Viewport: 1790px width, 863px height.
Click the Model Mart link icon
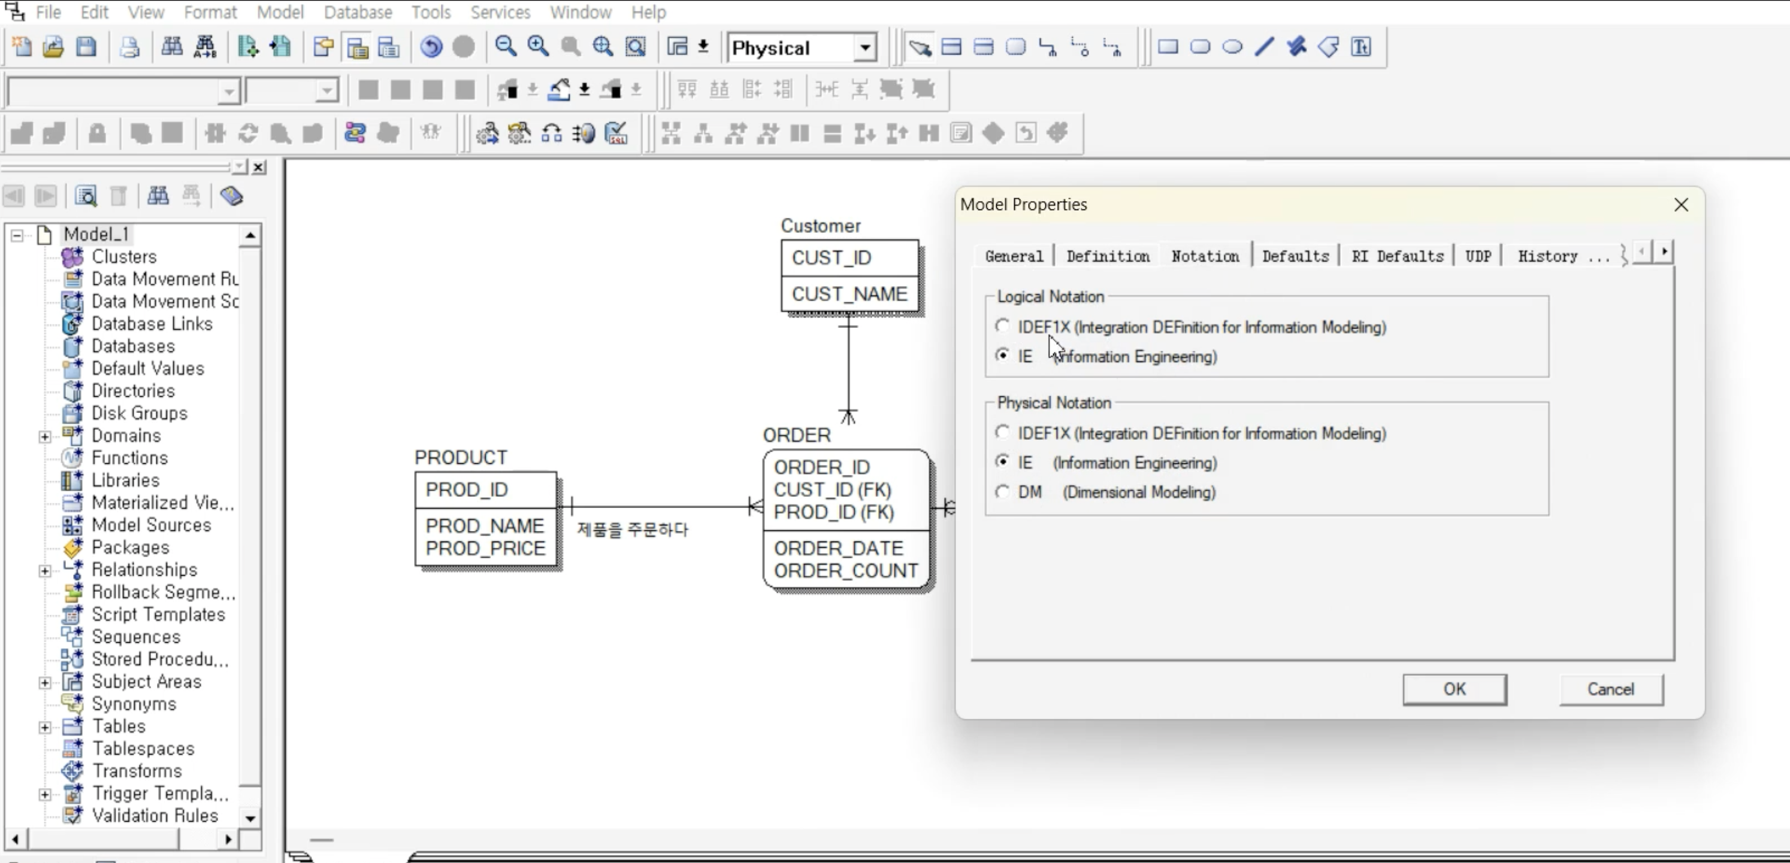[x=355, y=133]
